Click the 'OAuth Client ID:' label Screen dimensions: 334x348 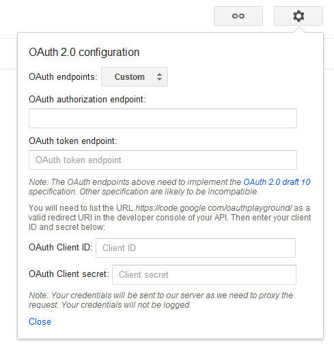(61, 248)
